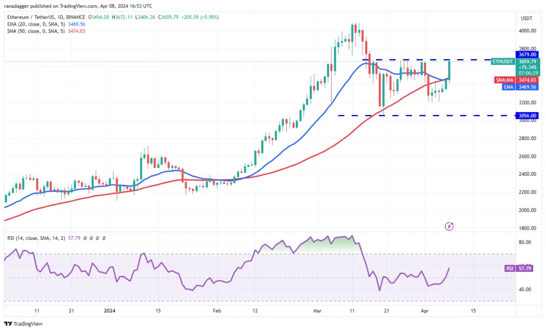
Task: Click the Mar label on time axis
Action: point(317,310)
